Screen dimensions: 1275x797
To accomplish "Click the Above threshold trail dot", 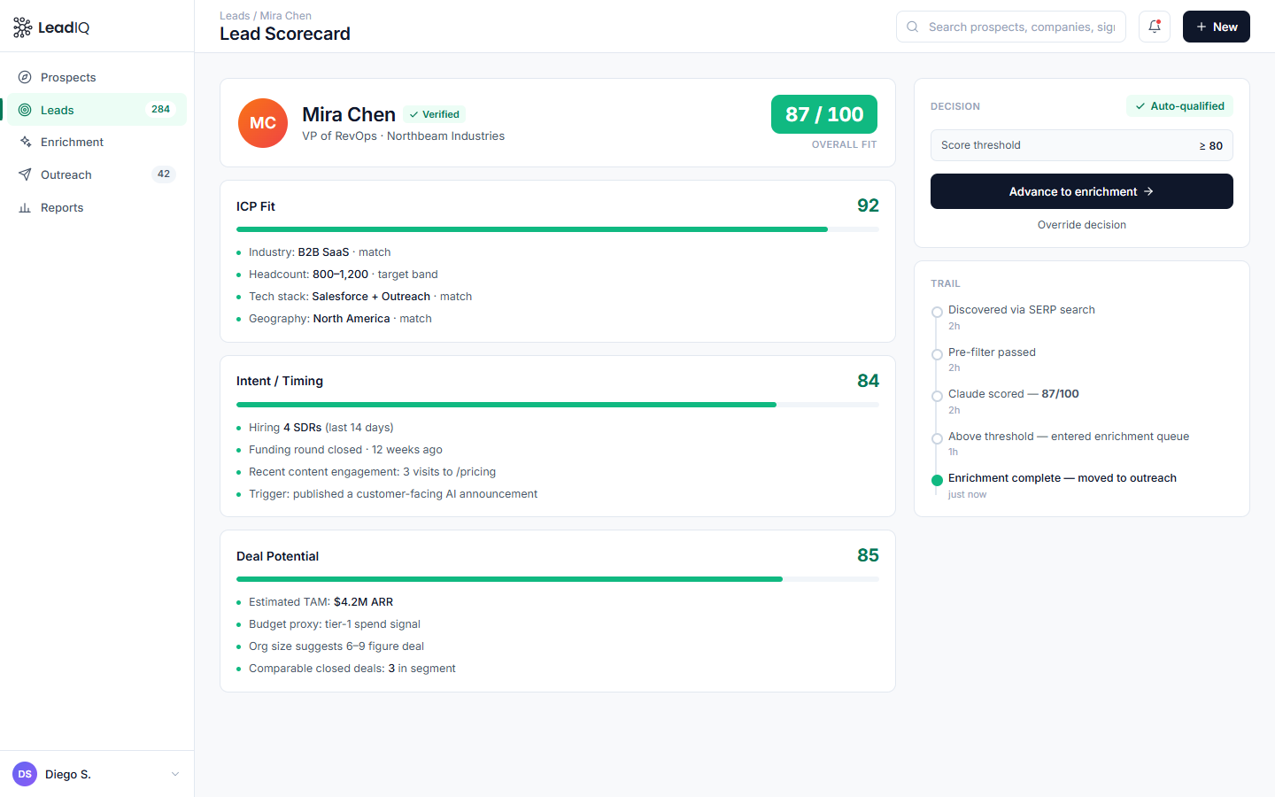I will (937, 438).
